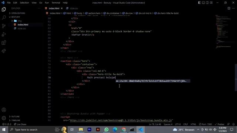Image resolution: width=237 pixels, height=133 pixels.
Task: Change encoding via UTF-8 status item
Action: pos(178,124)
